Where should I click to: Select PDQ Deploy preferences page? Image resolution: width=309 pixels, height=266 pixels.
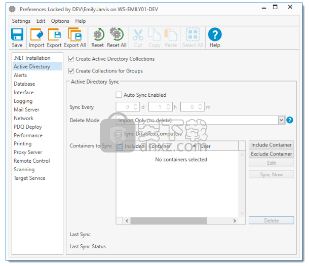[37, 127]
